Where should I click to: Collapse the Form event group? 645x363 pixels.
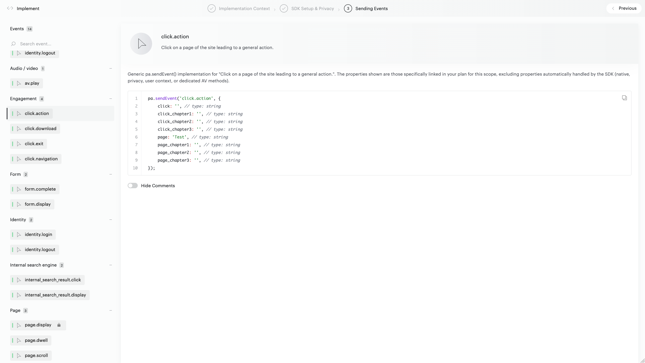(111, 174)
